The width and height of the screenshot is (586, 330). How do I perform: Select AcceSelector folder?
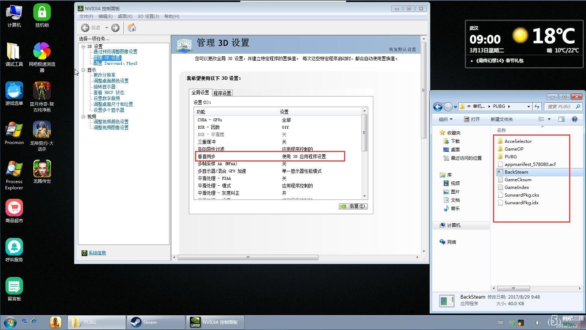click(515, 141)
